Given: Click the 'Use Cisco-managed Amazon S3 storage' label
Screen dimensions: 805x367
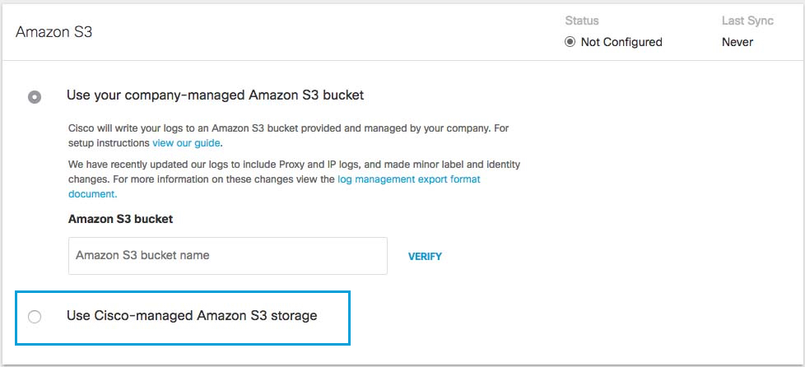Looking at the screenshot, I should [192, 316].
